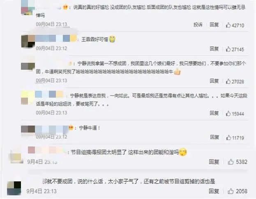Open avatar of the bottom commenter
The image size is (256, 199).
(x=14, y=188)
